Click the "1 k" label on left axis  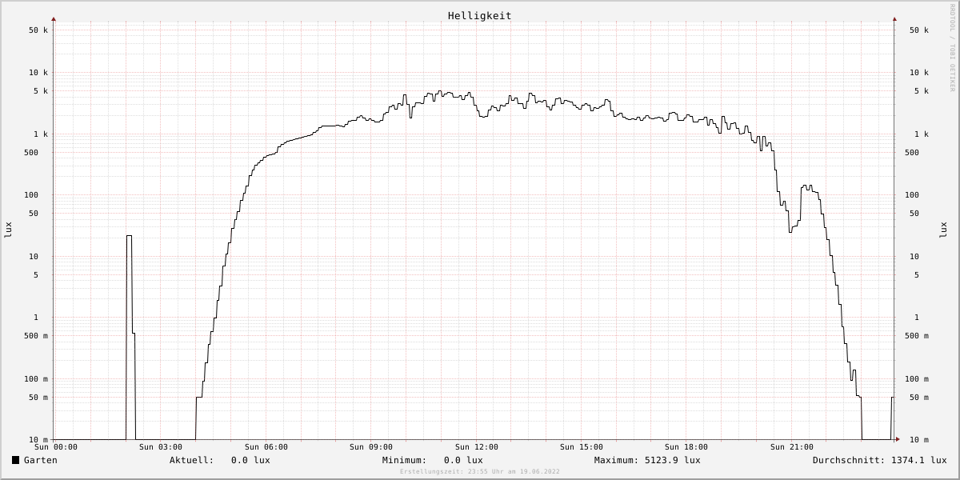41,134
